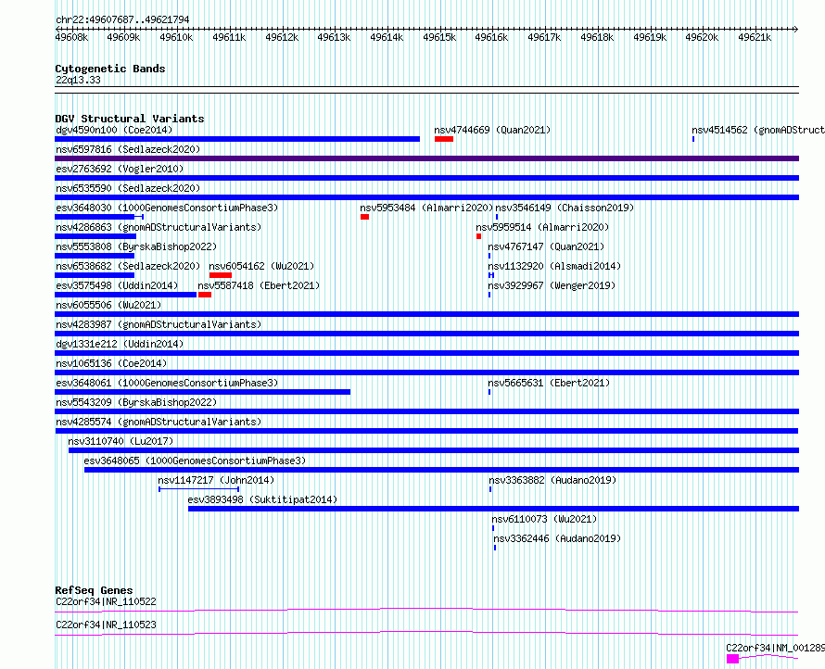Click nsv6535590 (Sedlazeck2020) label
The height and width of the screenshot is (669, 825).
pyautogui.click(x=128, y=188)
